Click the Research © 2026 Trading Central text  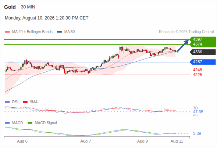click(186, 32)
